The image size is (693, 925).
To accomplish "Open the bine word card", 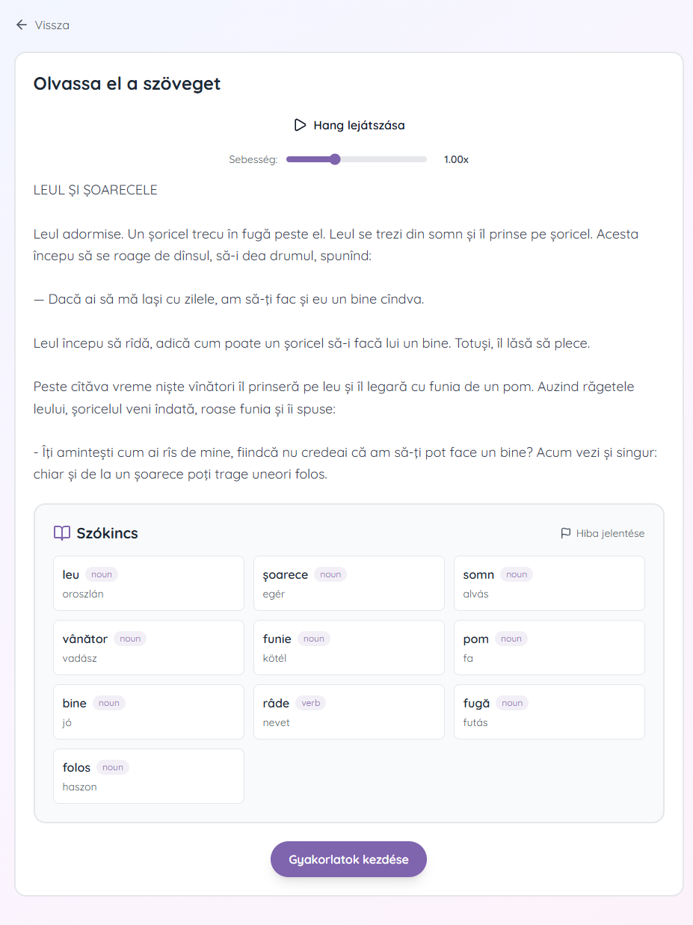I will [149, 712].
